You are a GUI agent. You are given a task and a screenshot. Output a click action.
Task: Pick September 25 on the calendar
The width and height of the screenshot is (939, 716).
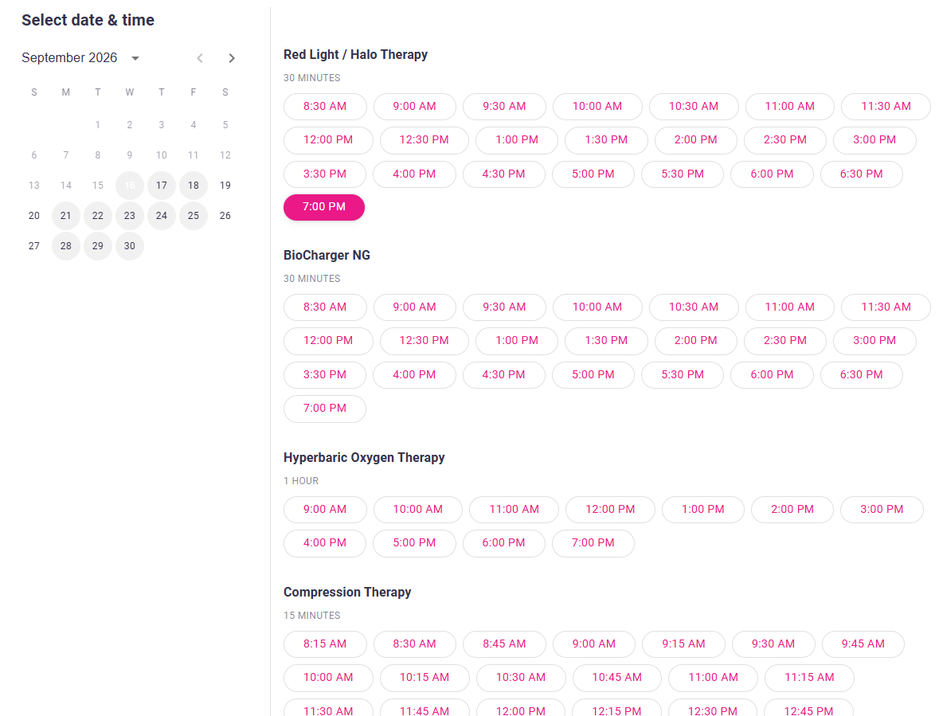click(194, 216)
